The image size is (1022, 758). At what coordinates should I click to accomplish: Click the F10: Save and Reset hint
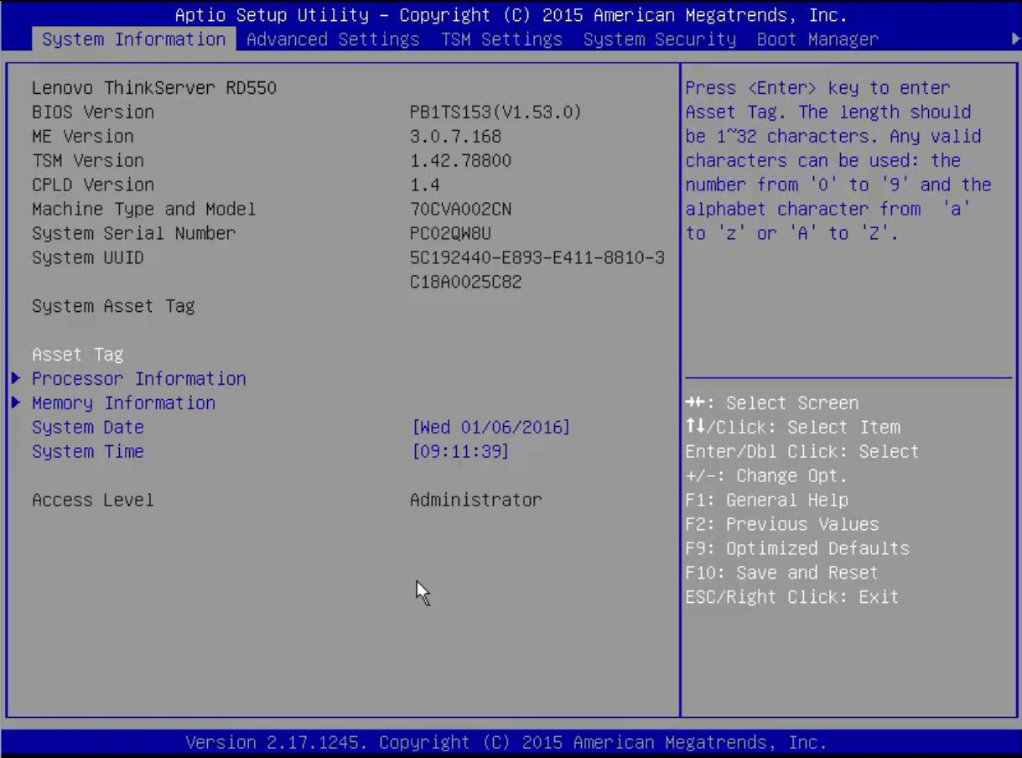[782, 573]
